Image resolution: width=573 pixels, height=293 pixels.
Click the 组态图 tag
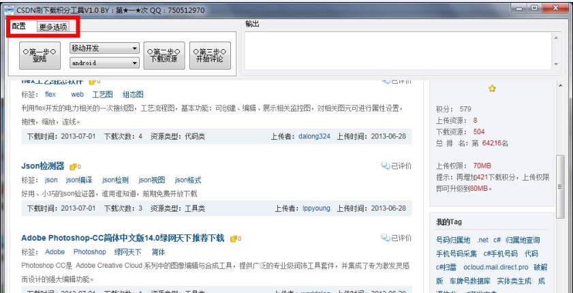coord(133,95)
